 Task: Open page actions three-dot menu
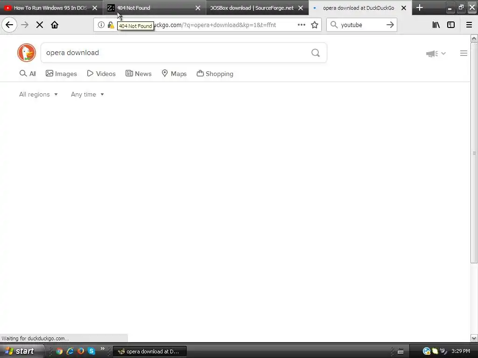302,25
